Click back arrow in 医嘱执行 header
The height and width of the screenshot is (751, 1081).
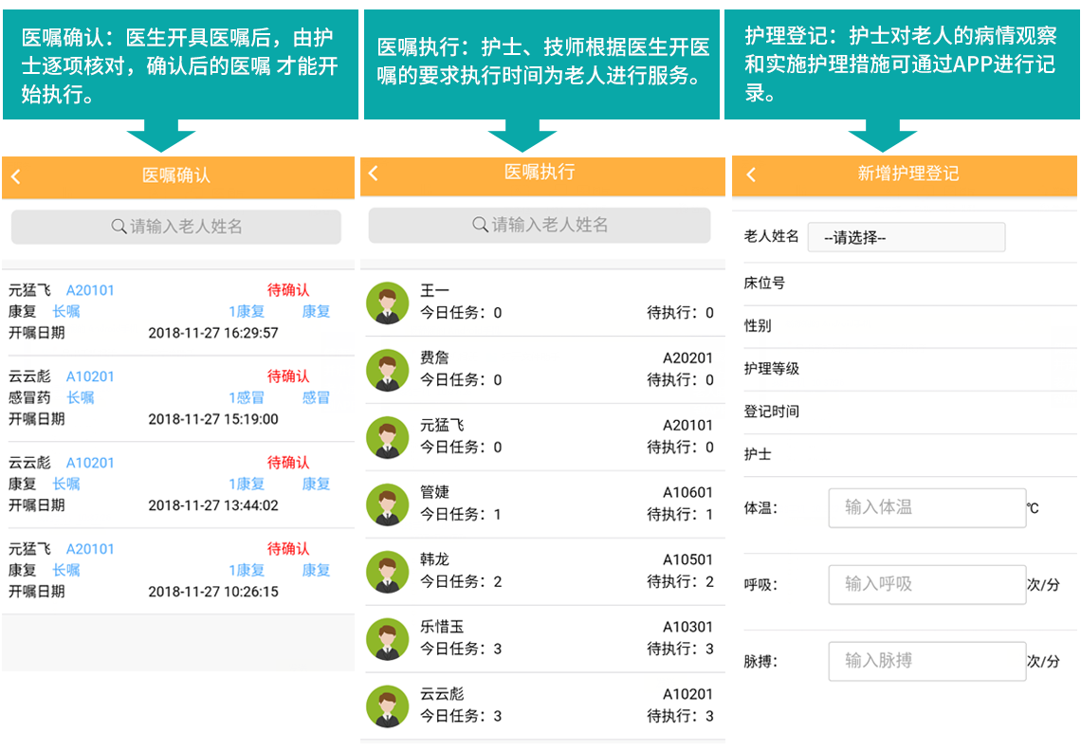point(374,173)
